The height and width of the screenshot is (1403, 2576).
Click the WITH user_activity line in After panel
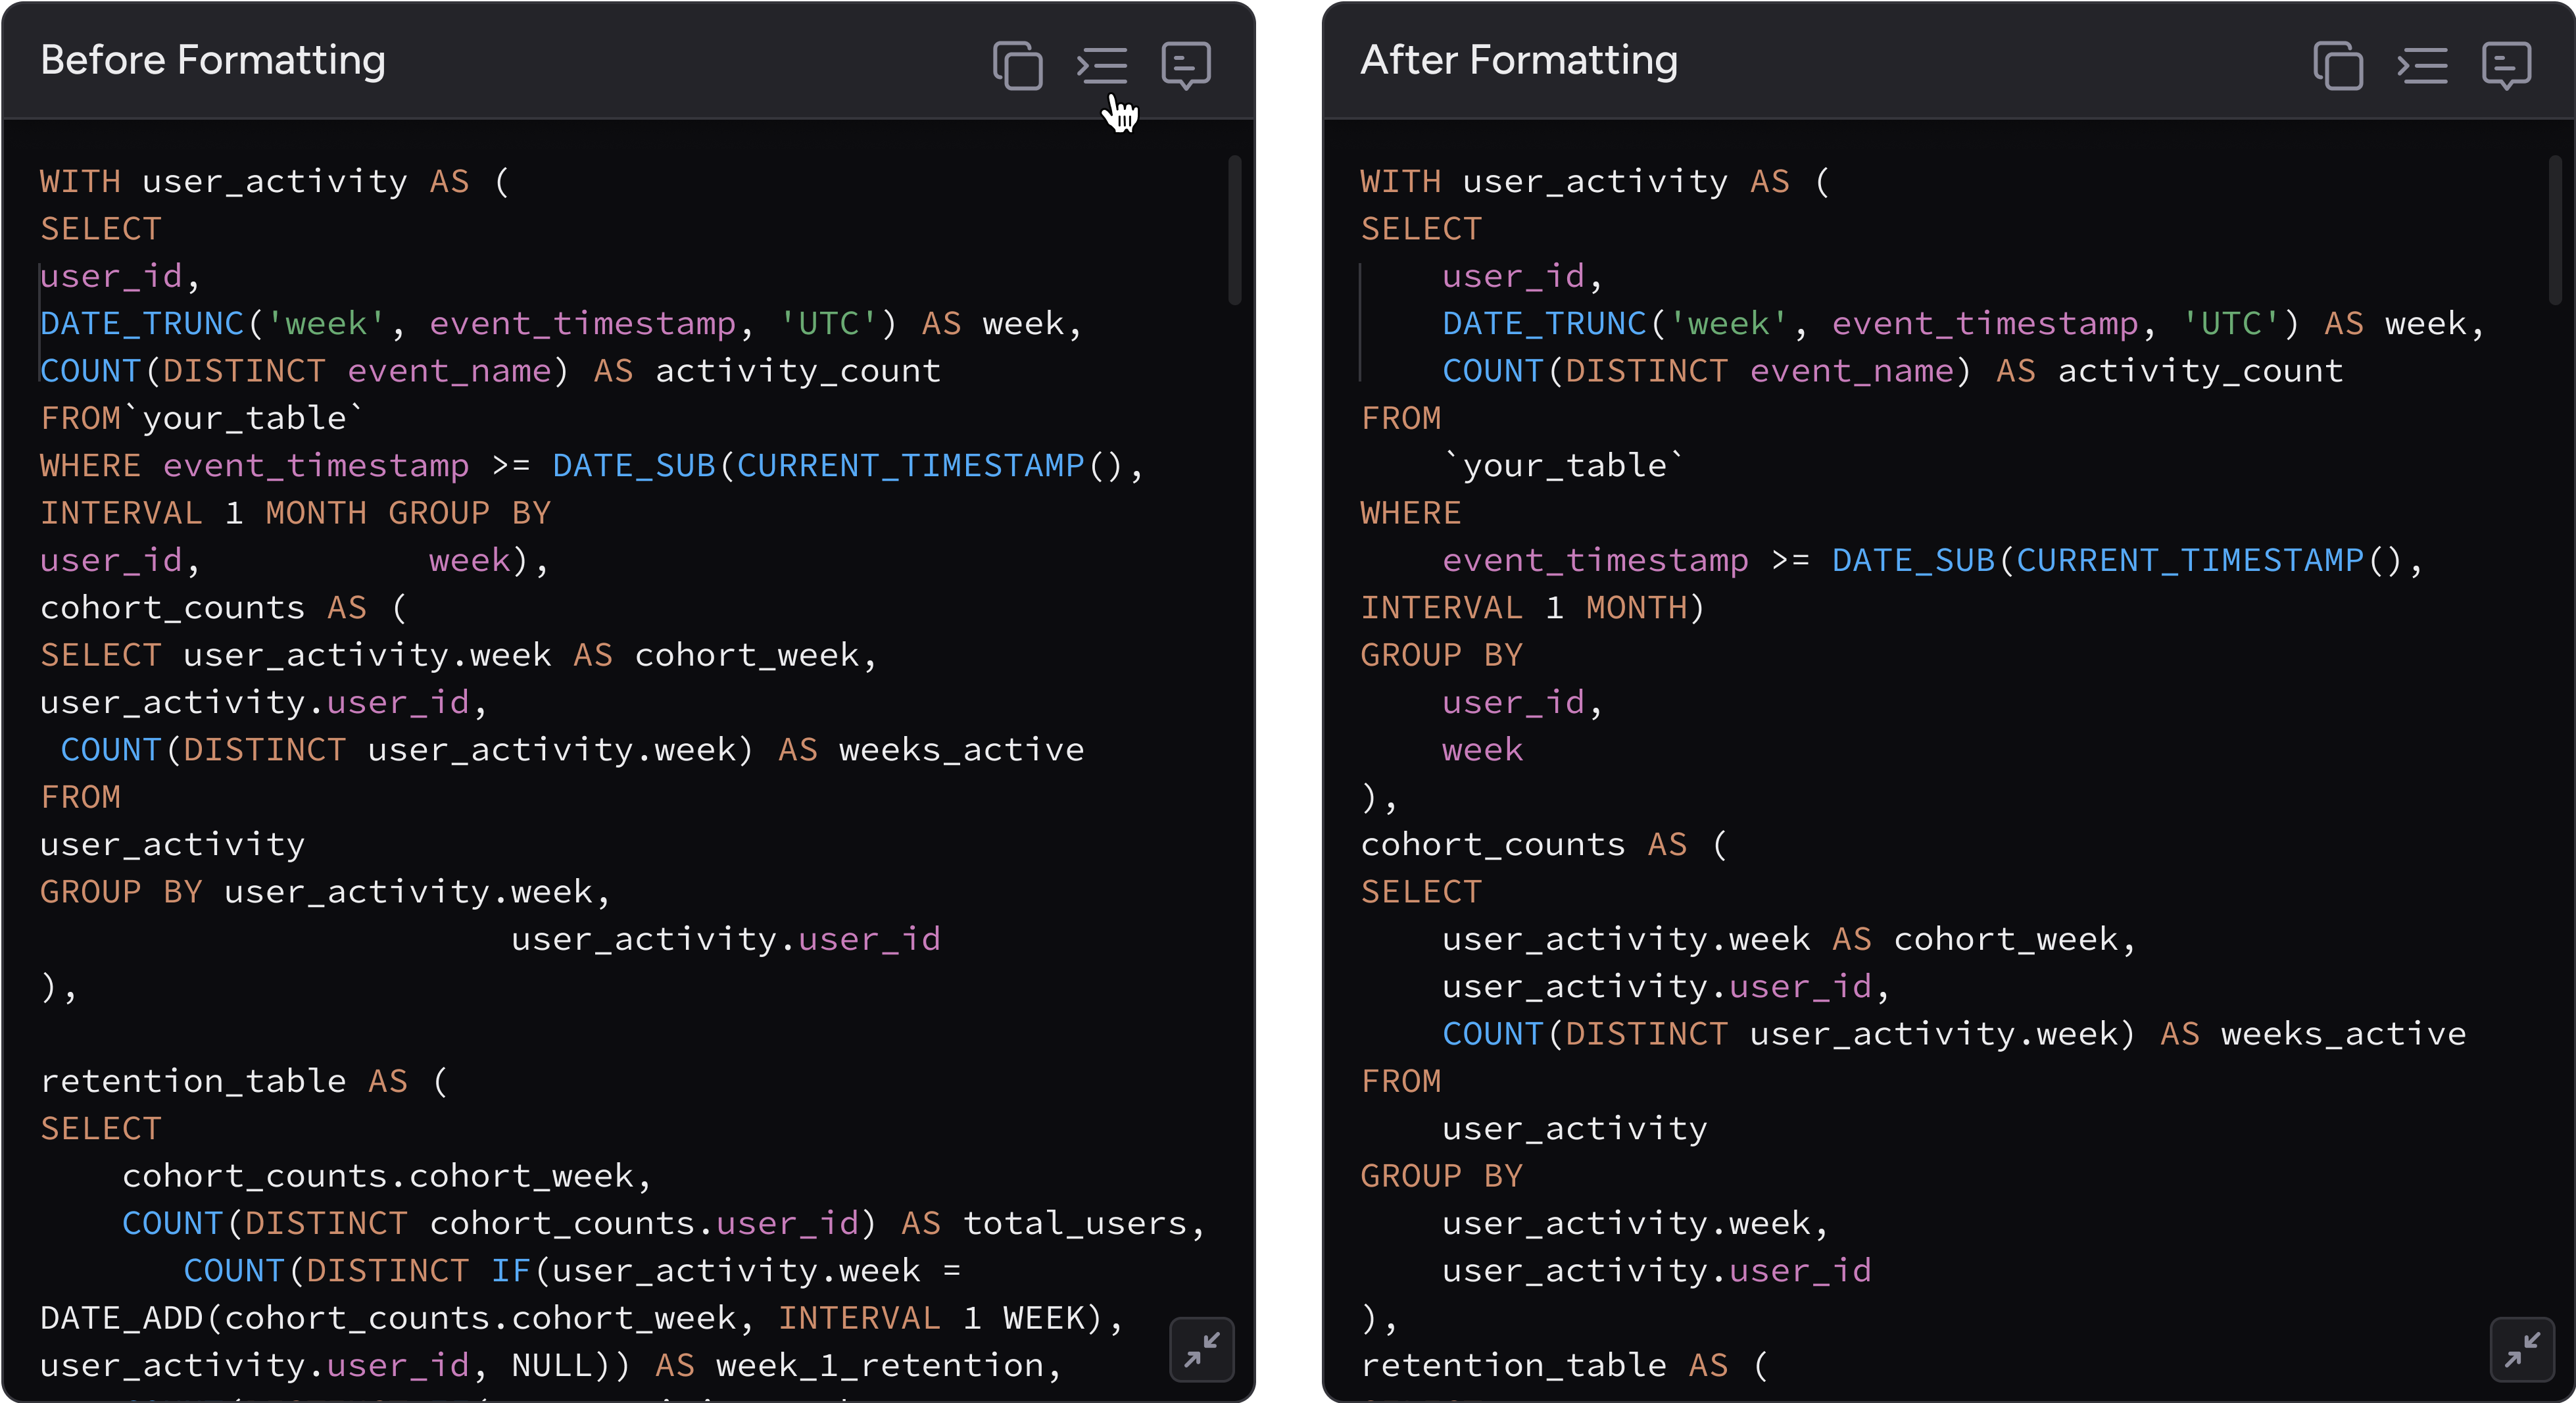1594,180
